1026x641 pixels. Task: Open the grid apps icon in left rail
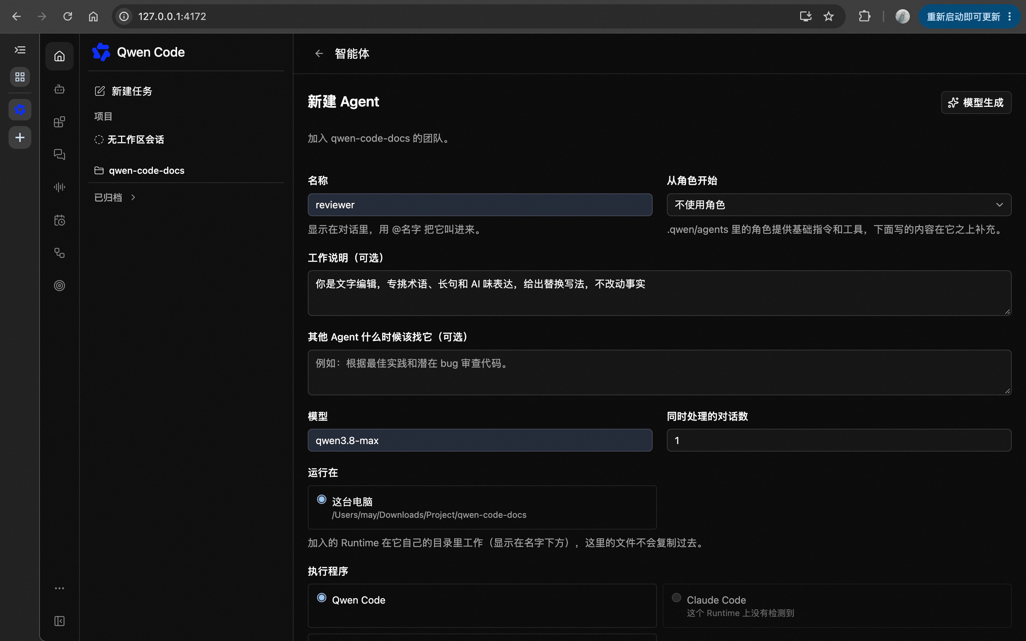20,77
